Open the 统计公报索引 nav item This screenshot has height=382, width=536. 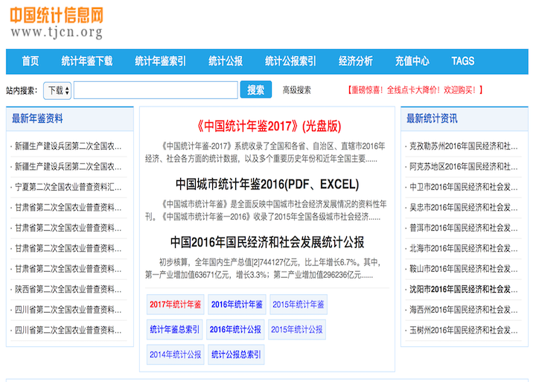290,61
